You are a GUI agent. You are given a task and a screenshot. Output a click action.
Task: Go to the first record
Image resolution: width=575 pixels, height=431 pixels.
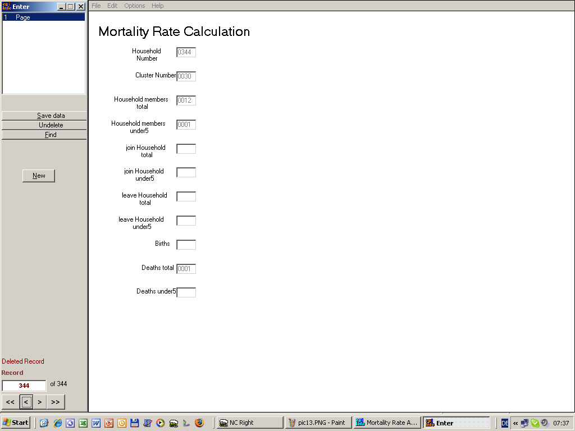point(10,402)
